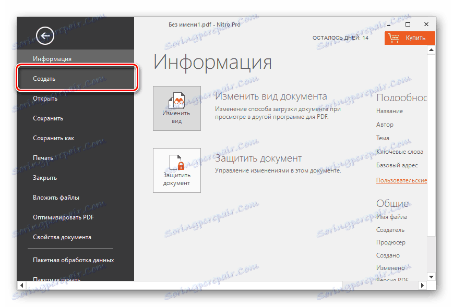Click the Создатель label
This screenshot has width=453, height=307.
390,230
